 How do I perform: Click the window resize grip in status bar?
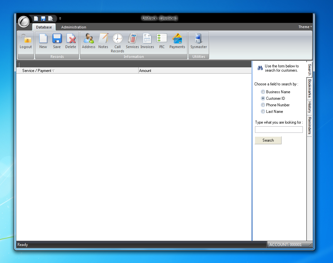point(311,245)
